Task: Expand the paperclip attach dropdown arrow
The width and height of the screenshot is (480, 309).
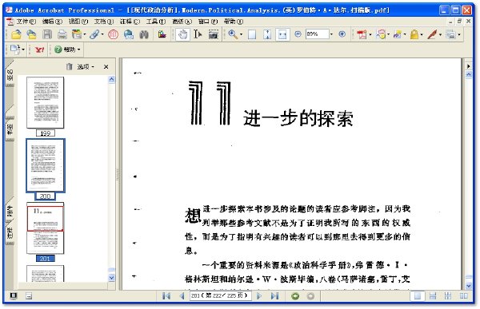Action: click(102, 34)
